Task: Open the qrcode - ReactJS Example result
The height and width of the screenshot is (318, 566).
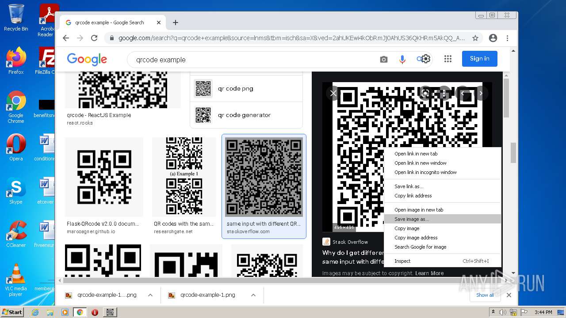Action: click(x=99, y=115)
